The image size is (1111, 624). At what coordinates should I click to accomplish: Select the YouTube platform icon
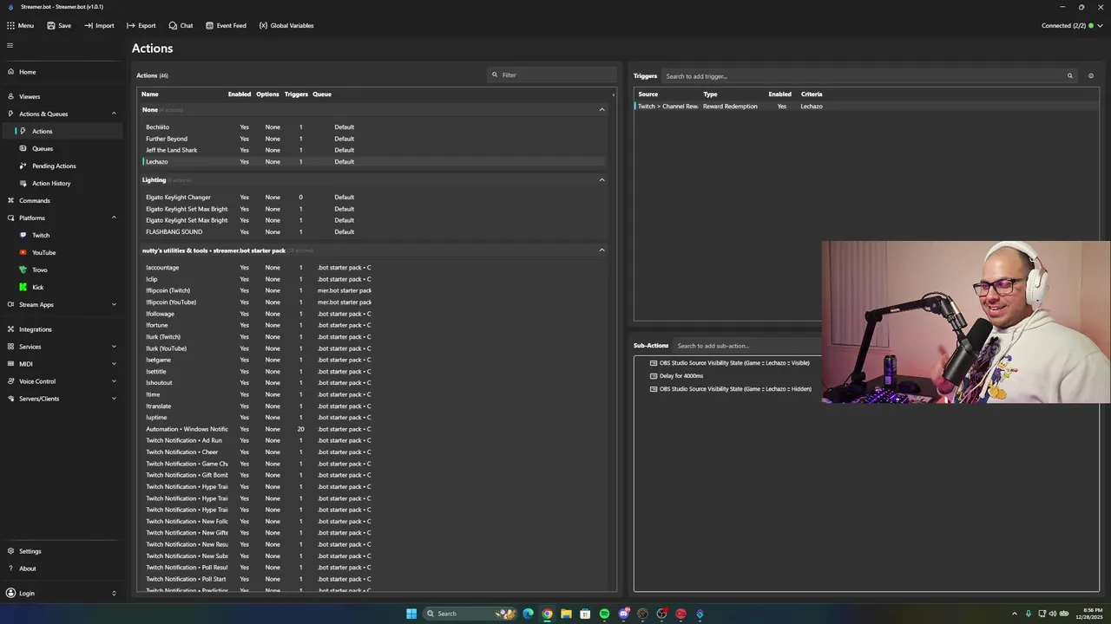(23, 252)
